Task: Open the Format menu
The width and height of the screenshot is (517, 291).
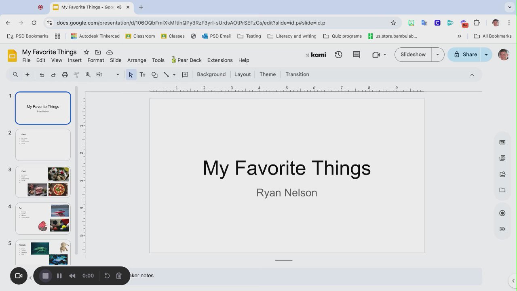Action: tap(96, 60)
